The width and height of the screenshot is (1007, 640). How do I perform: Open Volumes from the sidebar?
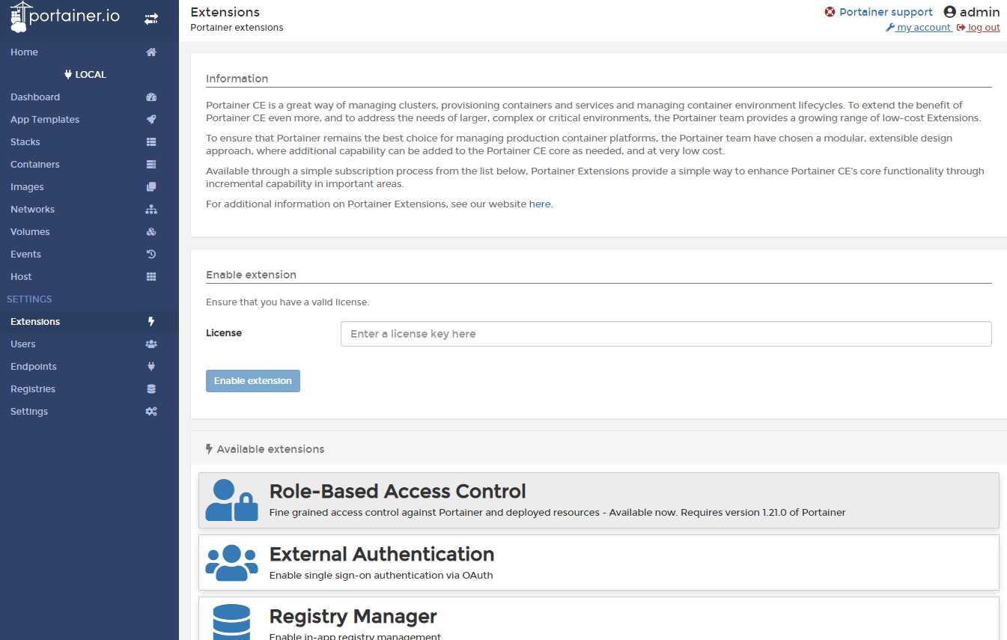30,232
